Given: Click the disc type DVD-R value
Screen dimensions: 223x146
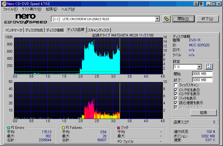Looking at the screenshot, I should 194,40.
